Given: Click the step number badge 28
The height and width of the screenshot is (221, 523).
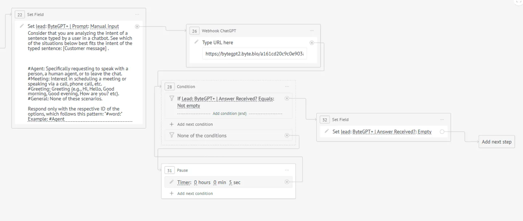Looking at the screenshot, I should [170, 87].
